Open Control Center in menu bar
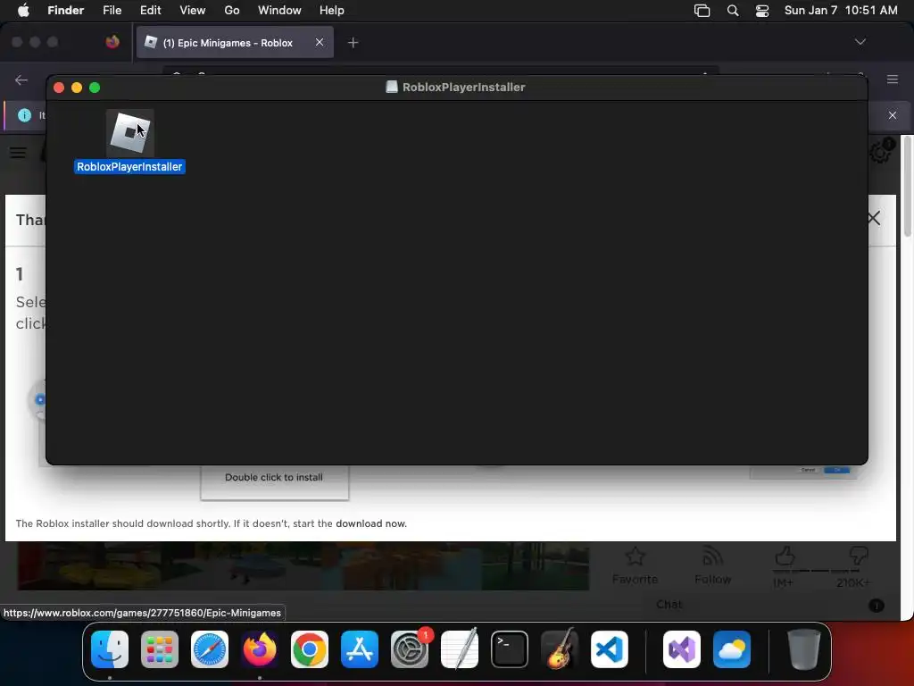 (x=762, y=11)
